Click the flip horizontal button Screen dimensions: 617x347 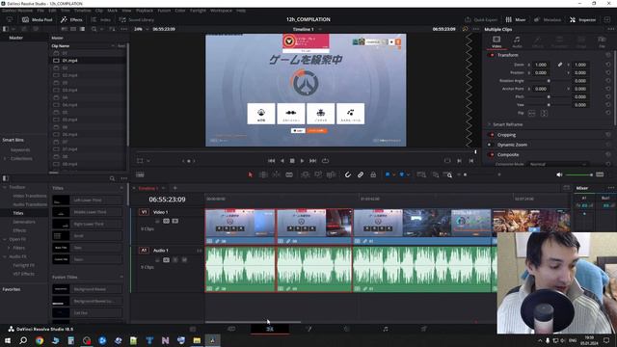pyautogui.click(x=532, y=114)
